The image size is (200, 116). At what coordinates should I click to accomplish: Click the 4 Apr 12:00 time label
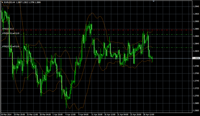coord(71,115)
